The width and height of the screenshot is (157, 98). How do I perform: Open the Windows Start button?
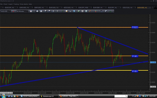coord(4,96)
